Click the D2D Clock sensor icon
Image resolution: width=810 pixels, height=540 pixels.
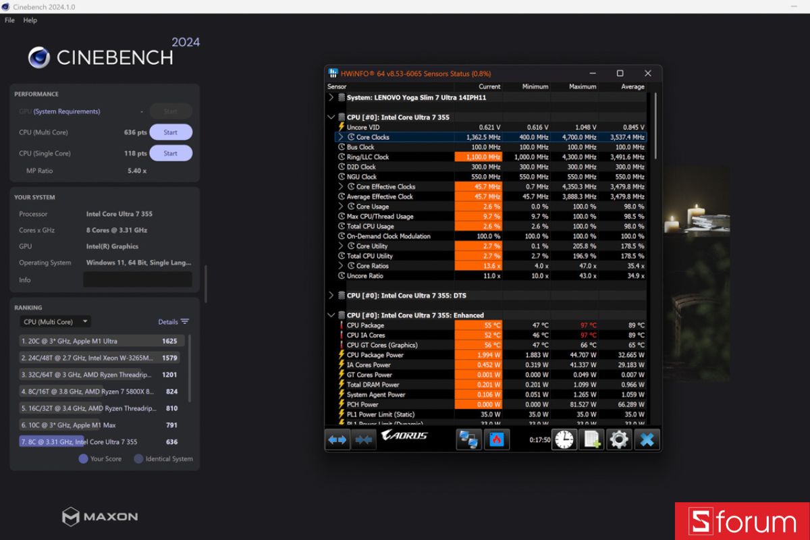point(342,167)
